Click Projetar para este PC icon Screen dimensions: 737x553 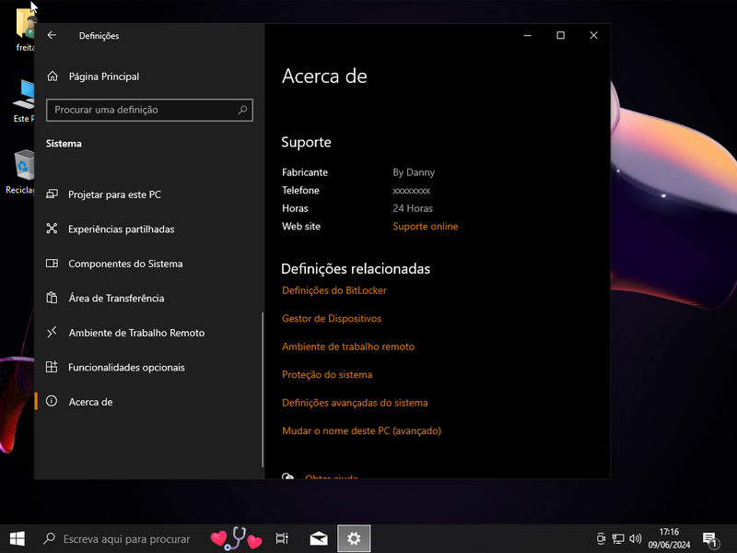tap(52, 194)
